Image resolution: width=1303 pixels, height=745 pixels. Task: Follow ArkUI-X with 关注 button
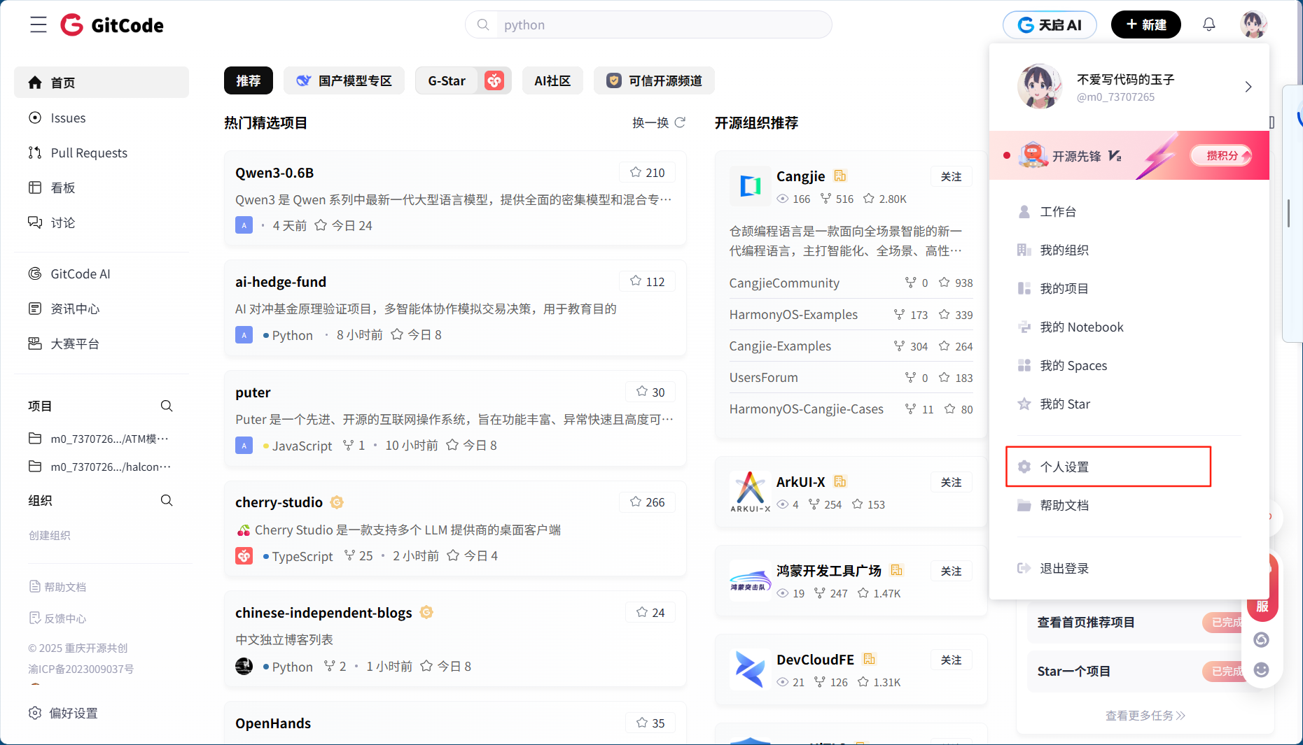click(951, 482)
